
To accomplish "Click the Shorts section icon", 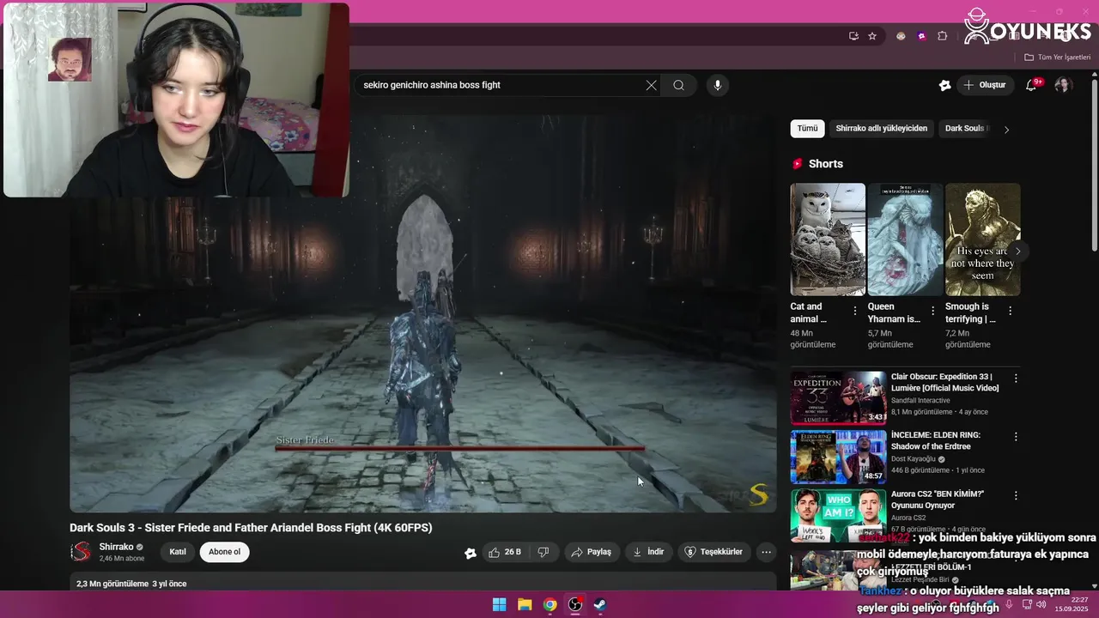I will coord(798,164).
